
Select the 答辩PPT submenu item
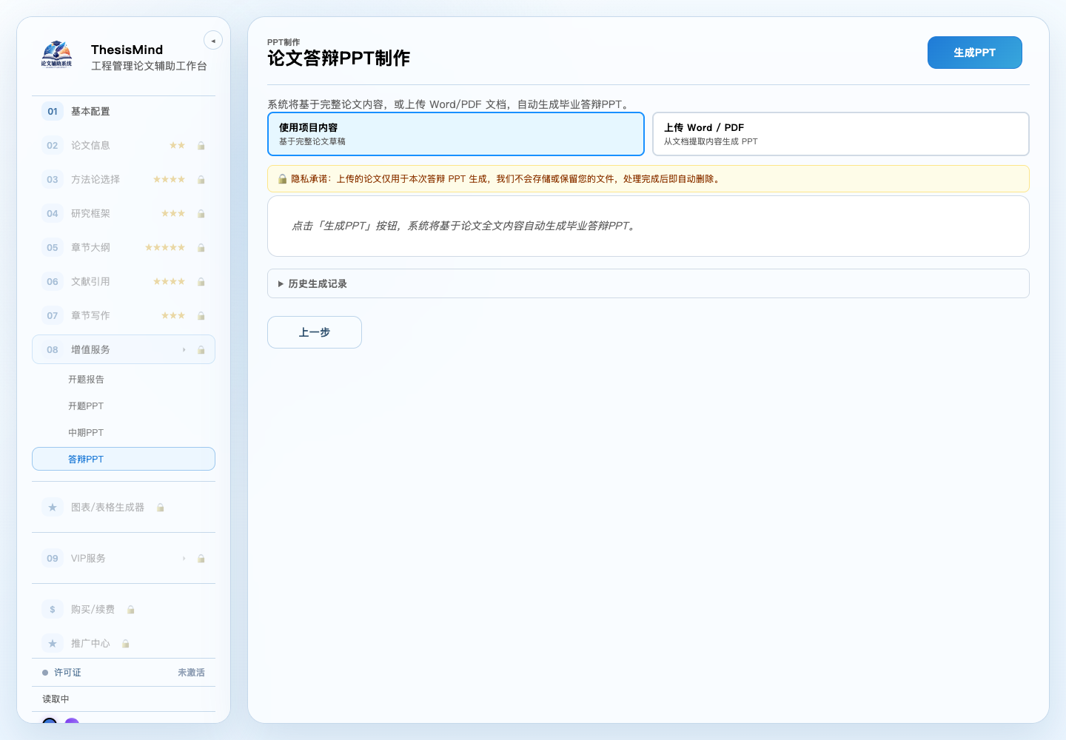click(124, 459)
